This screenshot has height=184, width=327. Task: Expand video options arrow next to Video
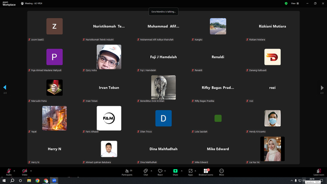(x=31, y=171)
